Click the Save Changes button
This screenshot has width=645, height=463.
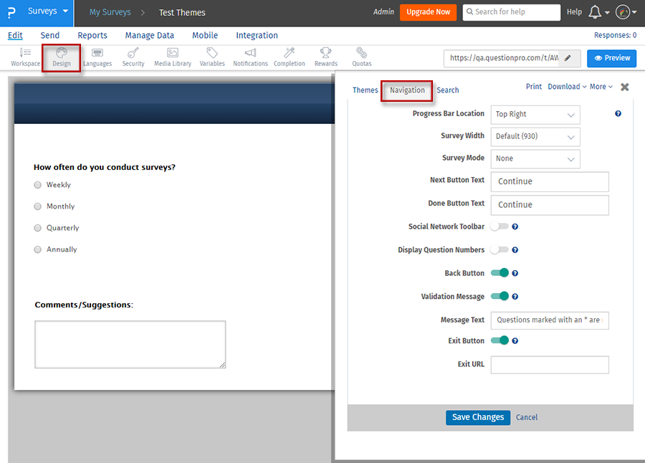pyautogui.click(x=477, y=416)
